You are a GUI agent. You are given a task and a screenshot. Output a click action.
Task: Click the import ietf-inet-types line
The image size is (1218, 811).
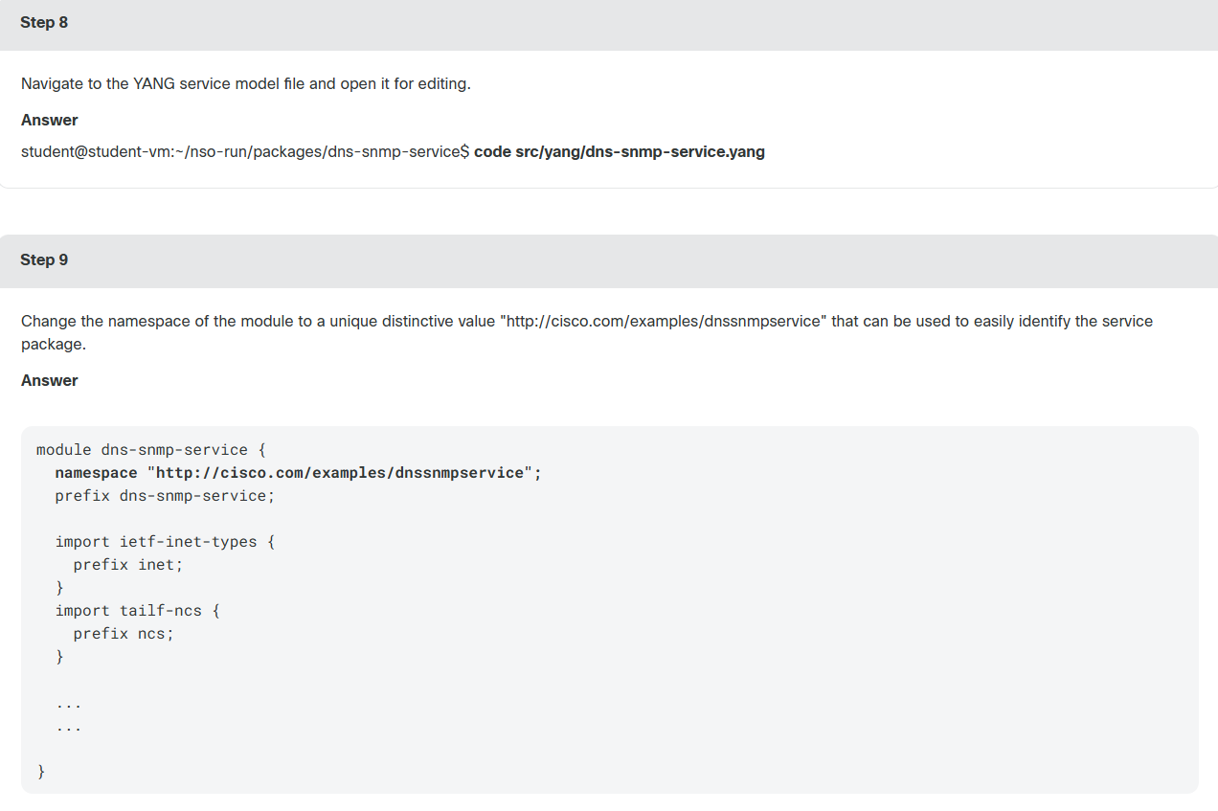[165, 542]
